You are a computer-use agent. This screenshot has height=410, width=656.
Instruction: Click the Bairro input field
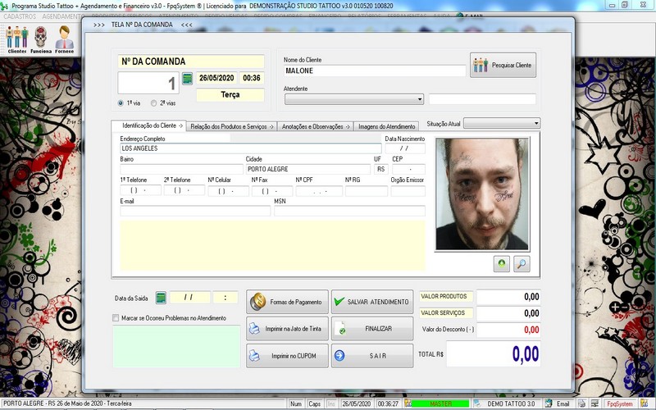(x=181, y=170)
